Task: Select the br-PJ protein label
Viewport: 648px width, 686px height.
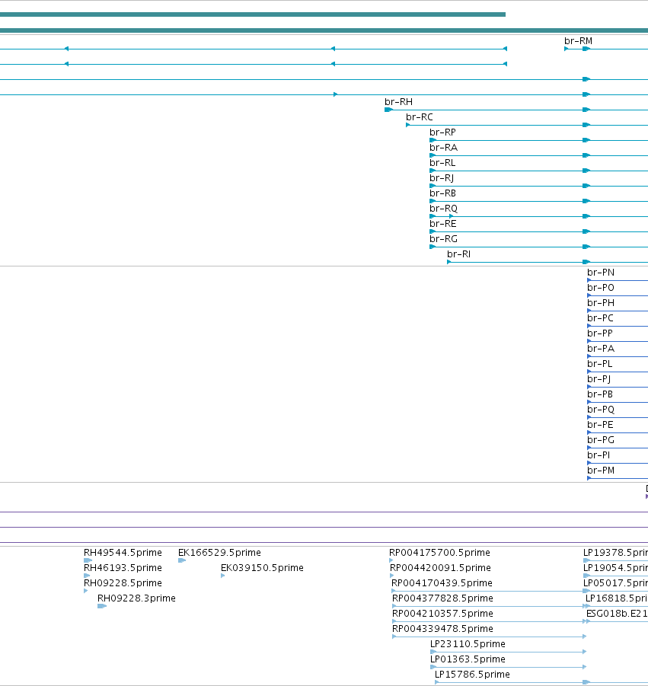Action: click(x=599, y=379)
